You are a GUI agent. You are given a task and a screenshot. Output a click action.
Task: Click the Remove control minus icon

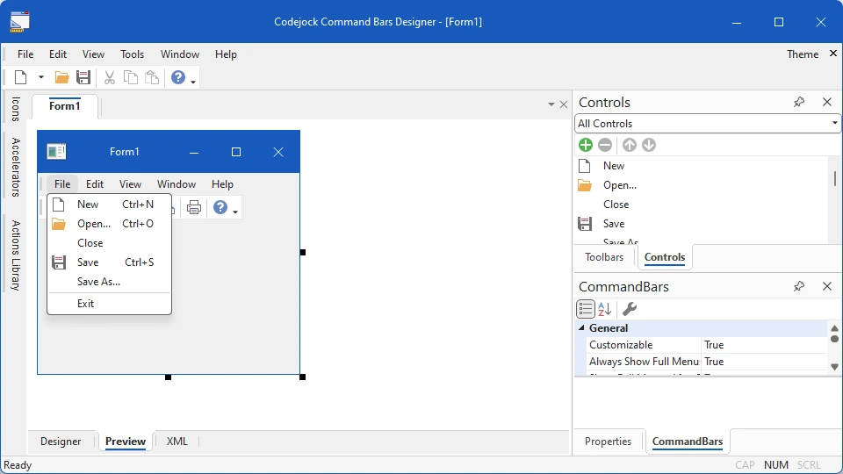tap(605, 145)
